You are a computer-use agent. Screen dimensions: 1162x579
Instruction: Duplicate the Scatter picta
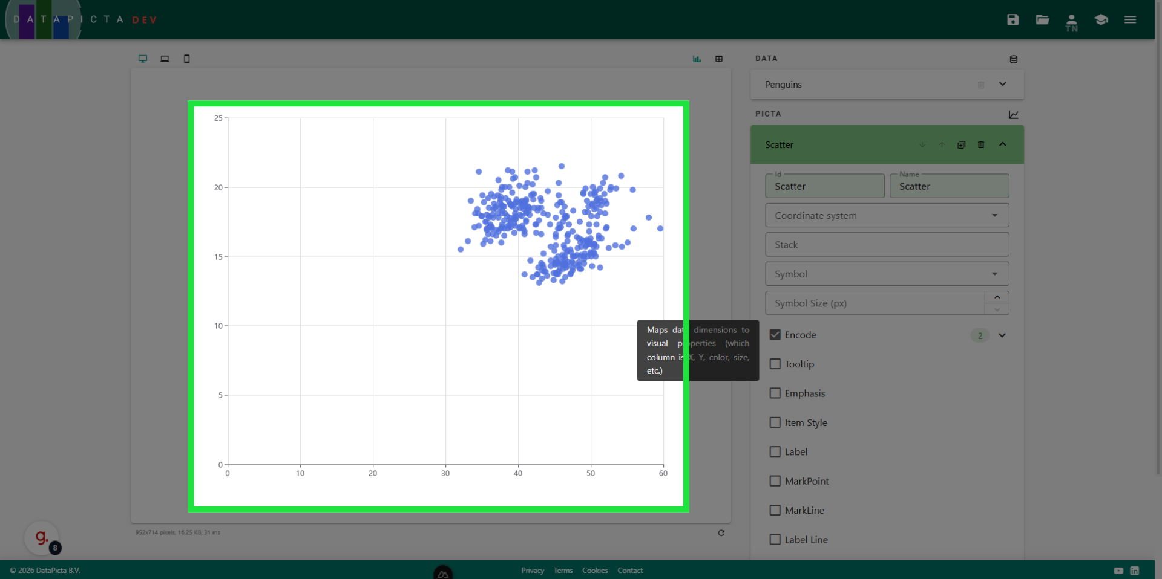961,145
